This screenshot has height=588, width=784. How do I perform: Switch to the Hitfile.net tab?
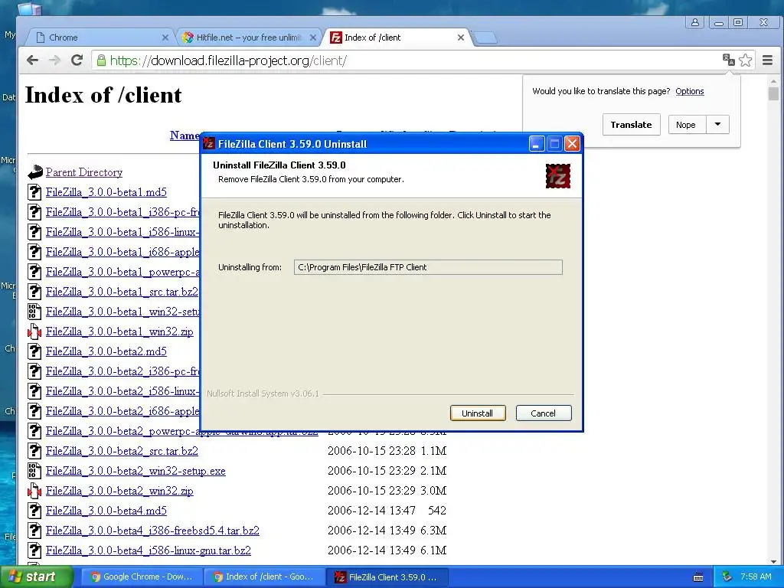point(249,38)
